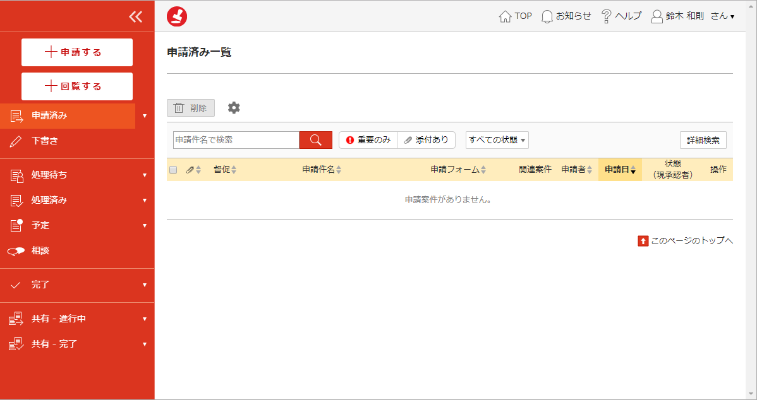Screen dimensions: 757x400
Task: Focus the 申請件名で検索 search field
Action: 236,140
